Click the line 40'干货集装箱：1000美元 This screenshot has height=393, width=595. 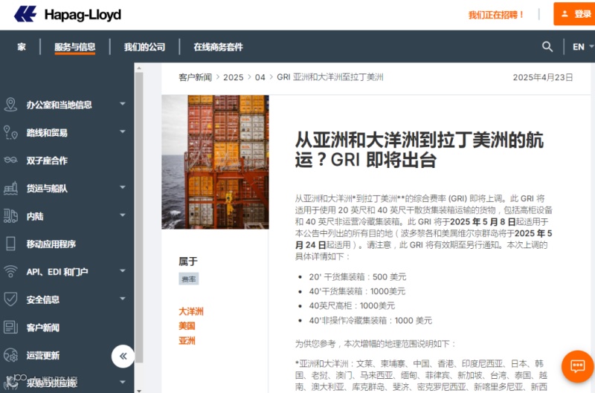(357, 291)
